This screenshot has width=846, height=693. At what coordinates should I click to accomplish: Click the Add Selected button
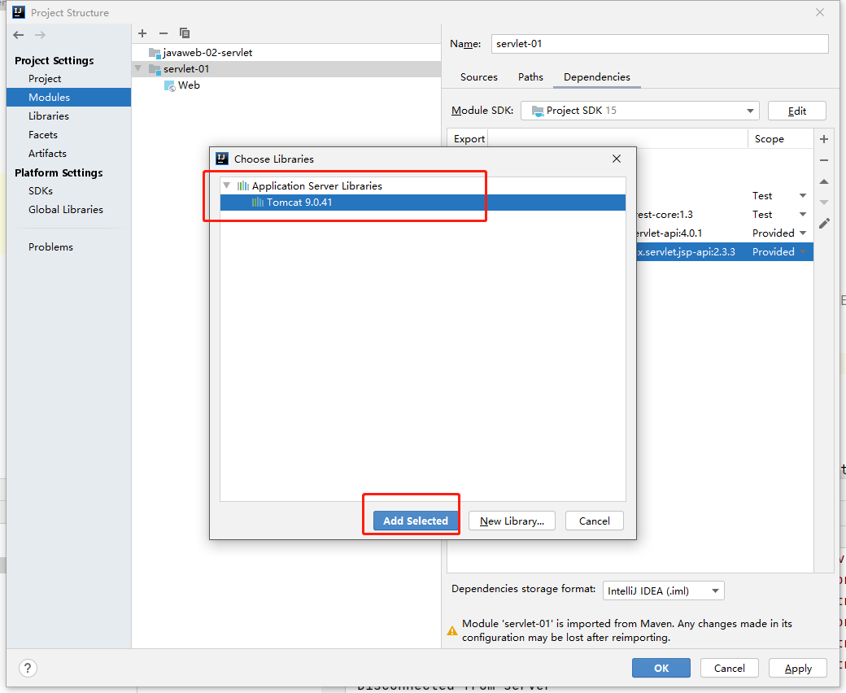(x=416, y=521)
